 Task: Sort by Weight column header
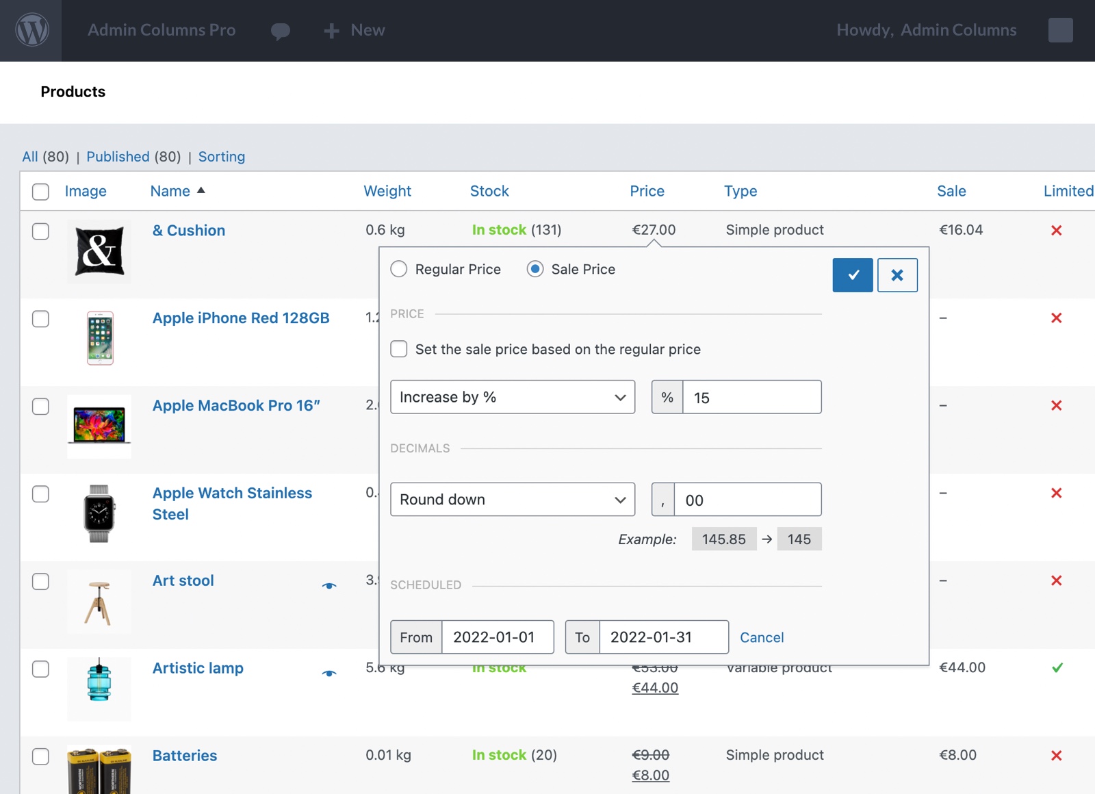(x=387, y=191)
